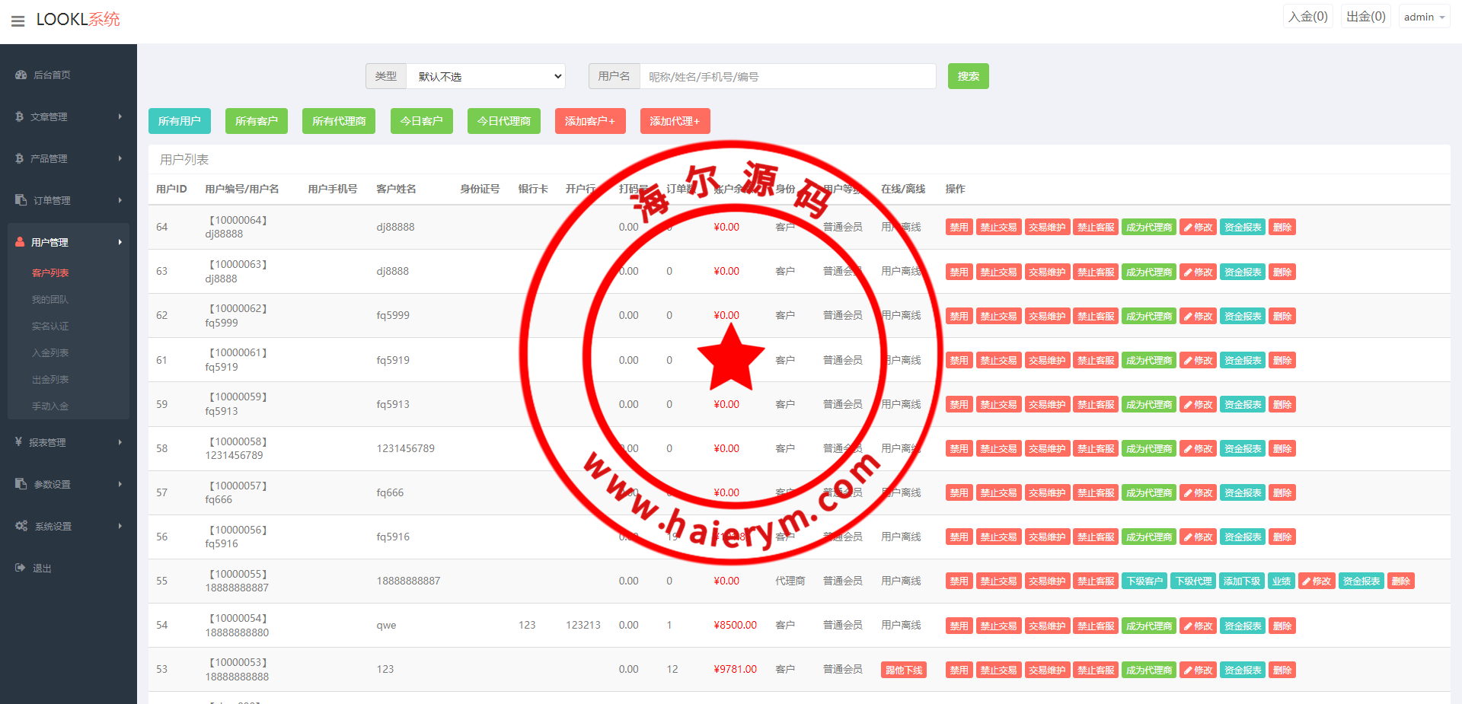Open the 类型 dropdown showing 默认不选
The image size is (1462, 704).
[486, 76]
